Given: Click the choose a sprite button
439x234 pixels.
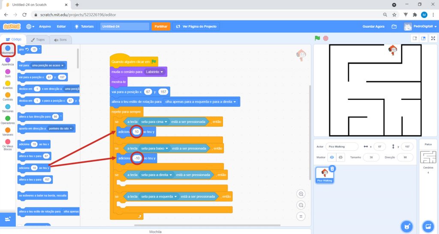Looking at the screenshot, I should [x=407, y=226].
